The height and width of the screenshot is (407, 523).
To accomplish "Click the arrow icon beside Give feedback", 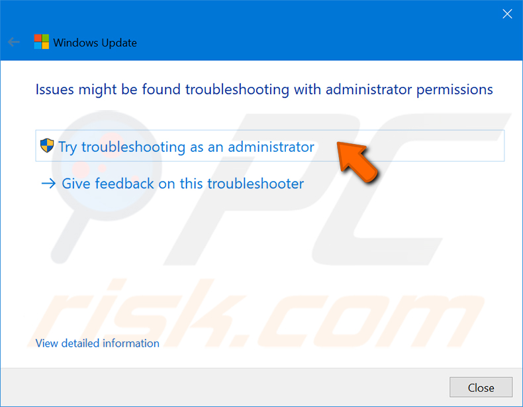I will (48, 184).
